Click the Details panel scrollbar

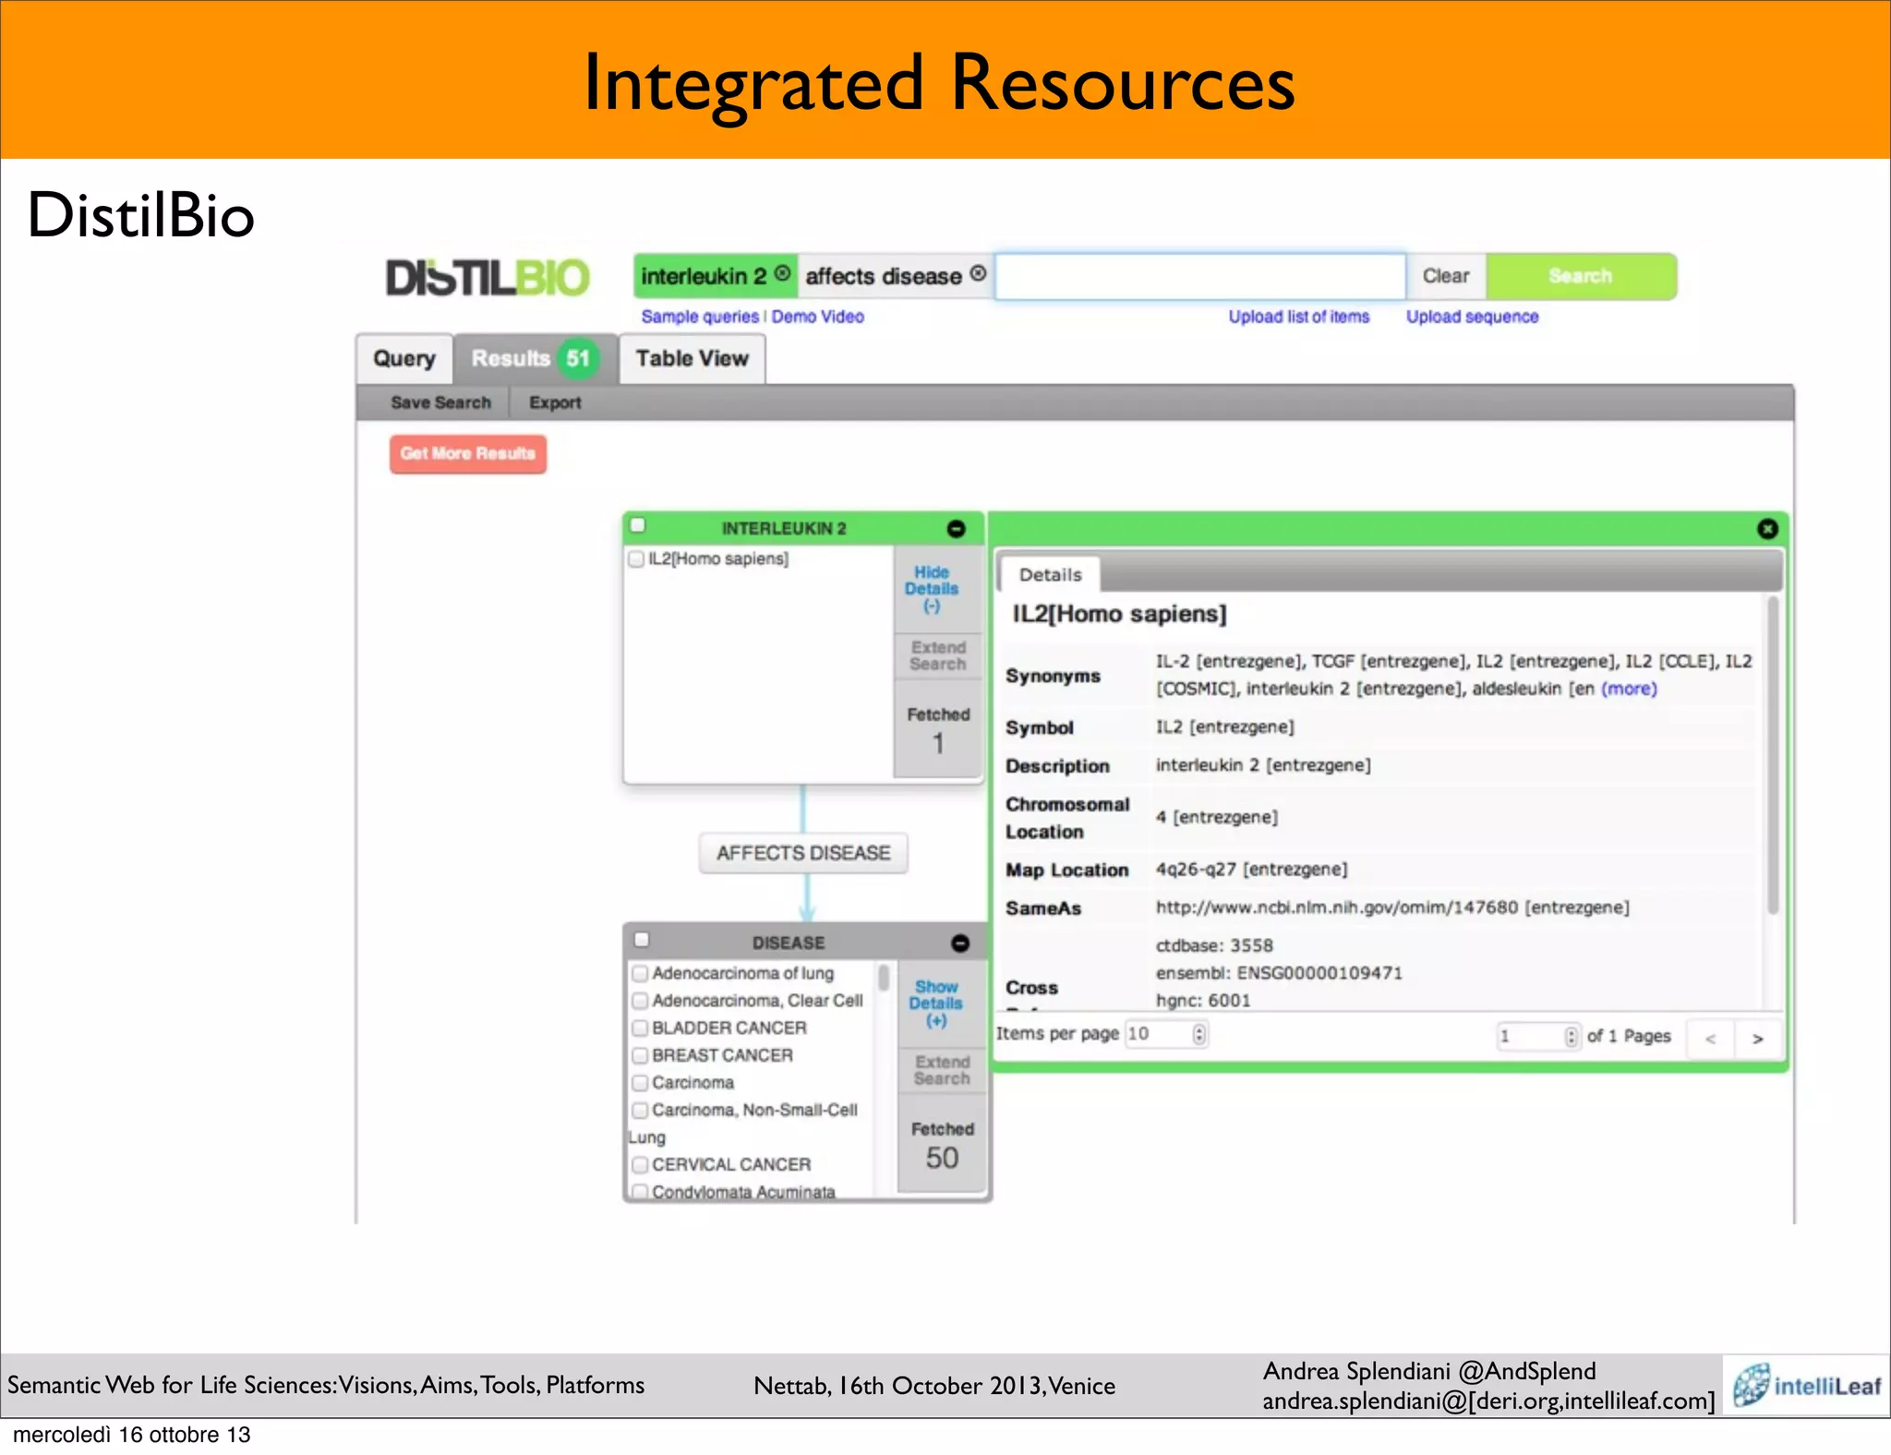[x=1772, y=755]
